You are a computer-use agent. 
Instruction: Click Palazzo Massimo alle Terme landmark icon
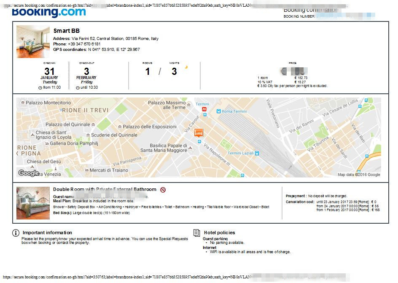pos(188,105)
